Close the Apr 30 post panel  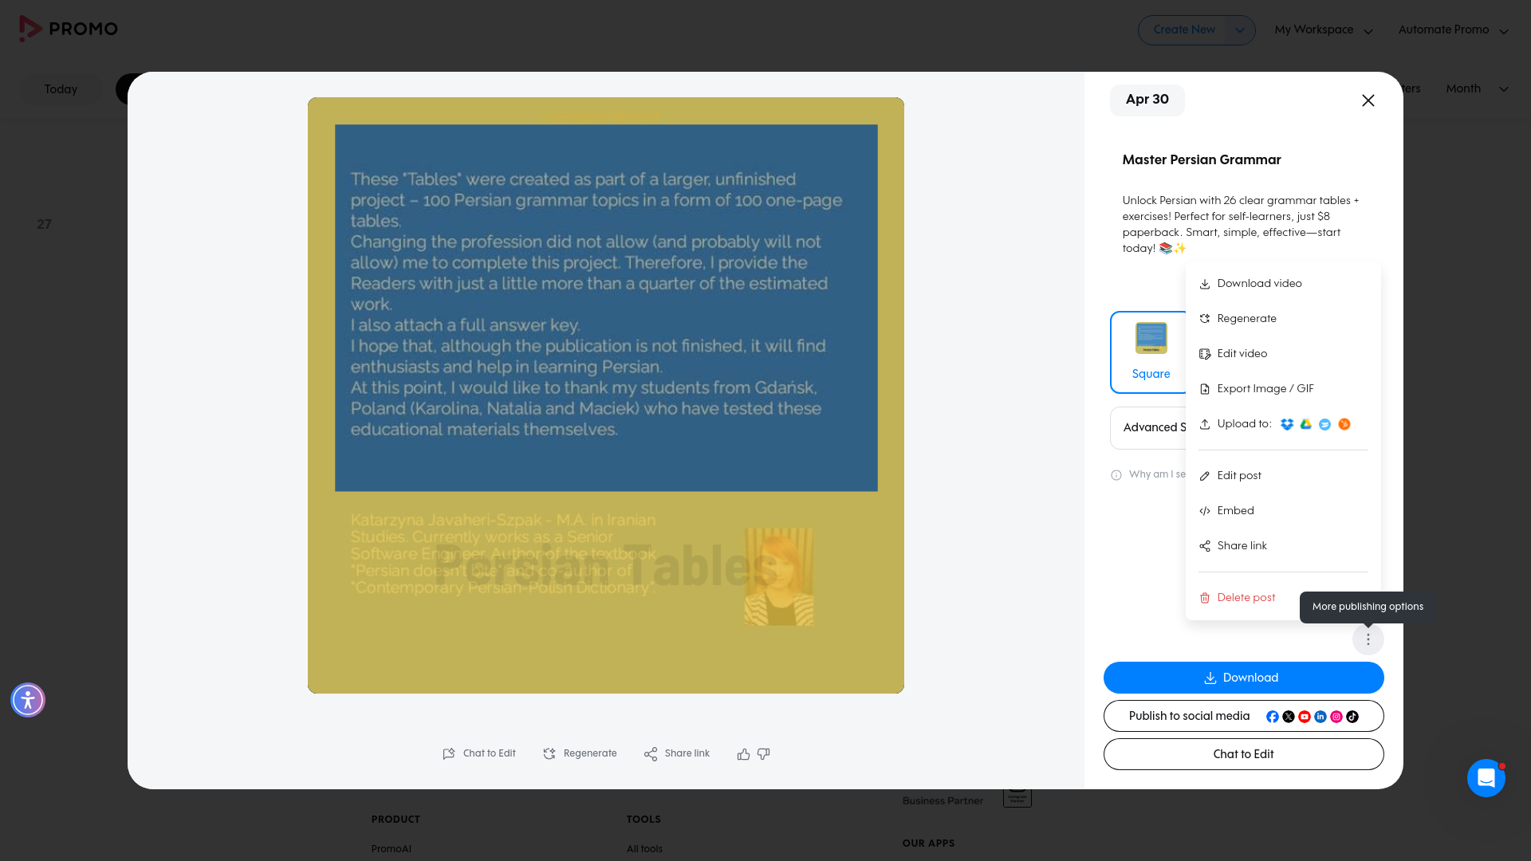pyautogui.click(x=1368, y=100)
